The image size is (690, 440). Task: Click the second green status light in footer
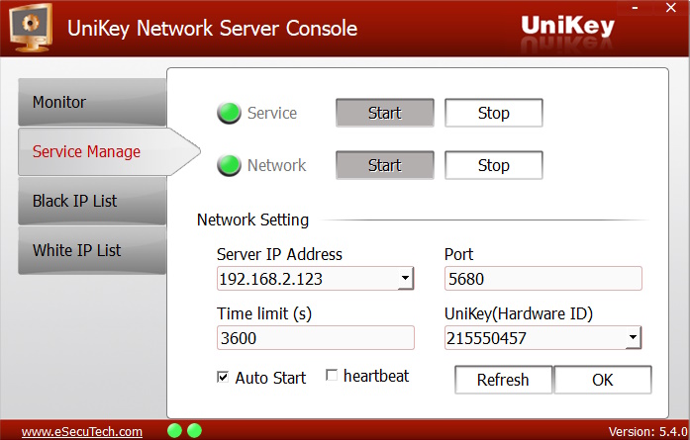[194, 431]
